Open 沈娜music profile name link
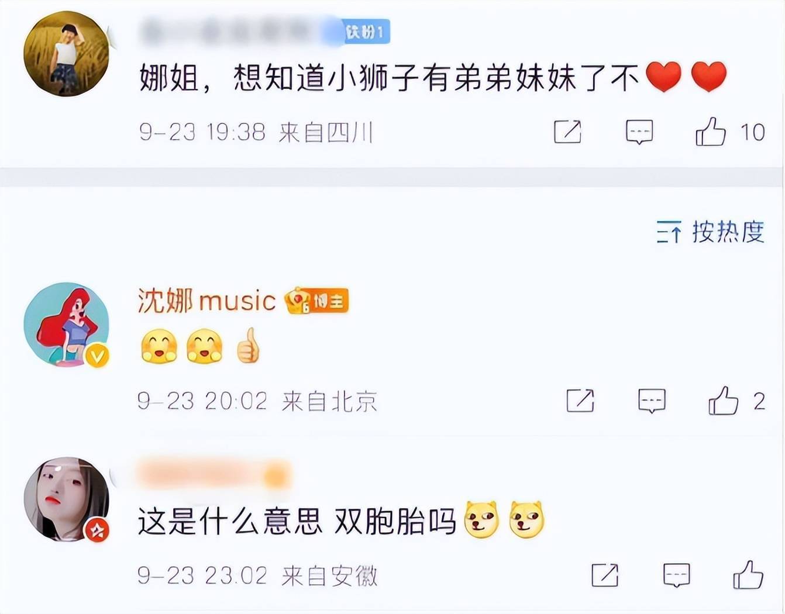The image size is (785, 614). click(x=206, y=301)
